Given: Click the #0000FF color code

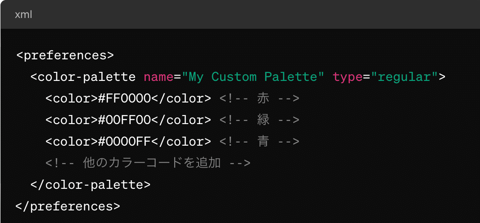Looking at the screenshot, I should pyautogui.click(x=125, y=142).
